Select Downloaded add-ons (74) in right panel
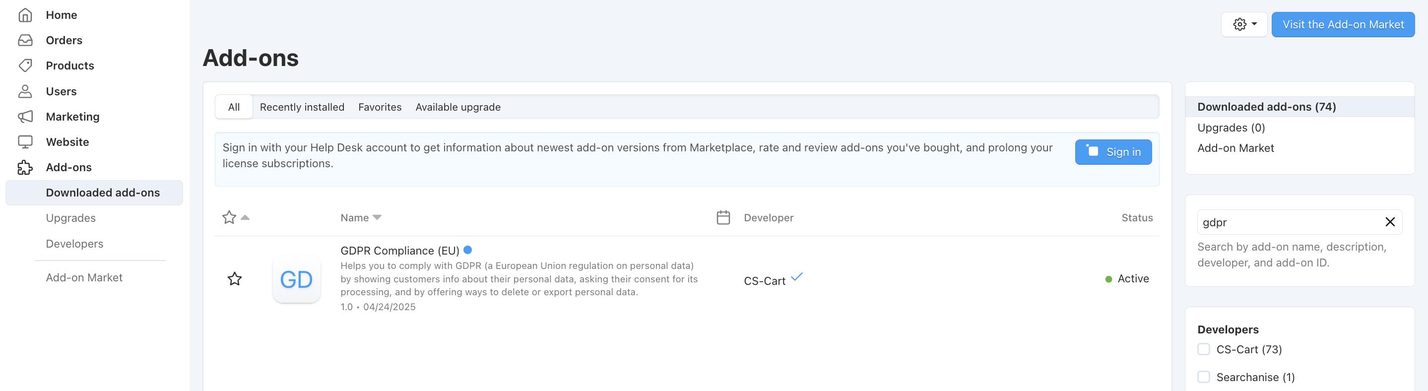Screen dimensions: 1428x391 (1299, 107)
